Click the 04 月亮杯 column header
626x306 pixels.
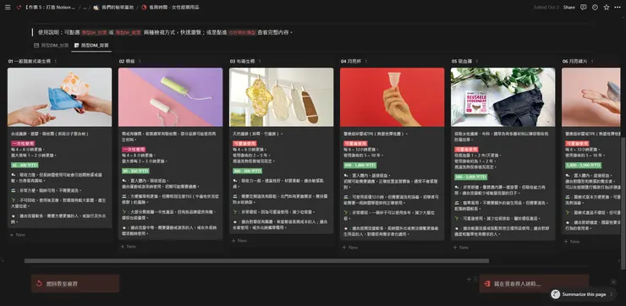(351, 61)
